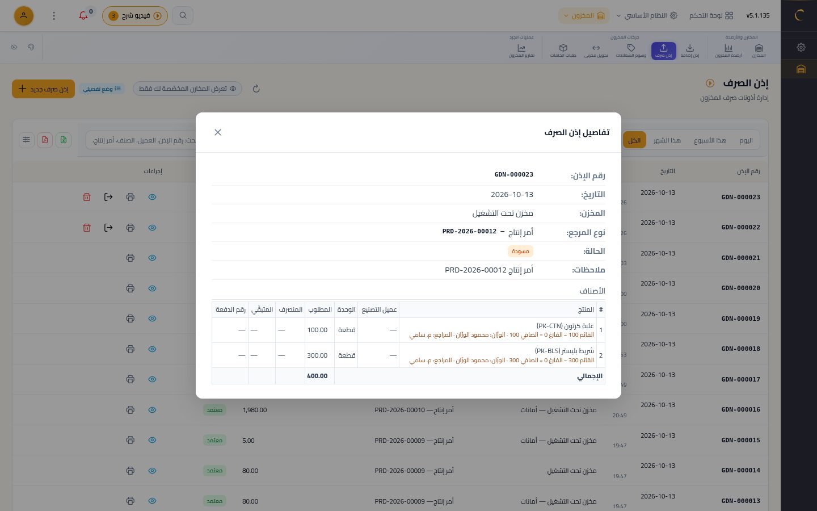This screenshot has width=817, height=511.
Task: Export the list to PDF
Action: pyautogui.click(x=45, y=140)
